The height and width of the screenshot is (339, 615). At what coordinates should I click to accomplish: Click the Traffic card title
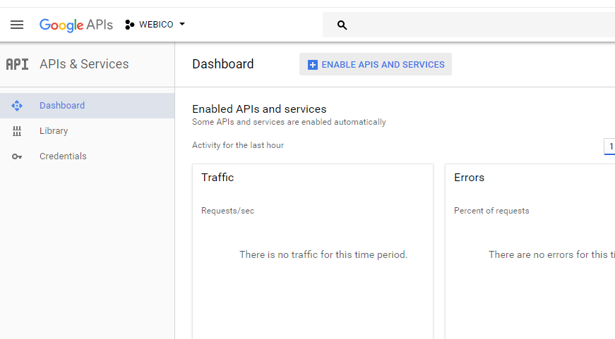pos(217,178)
